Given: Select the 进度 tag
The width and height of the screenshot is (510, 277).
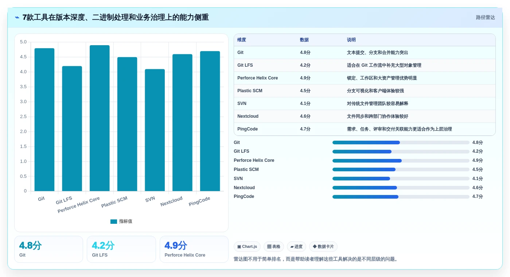Looking at the screenshot, I should 296,246.
